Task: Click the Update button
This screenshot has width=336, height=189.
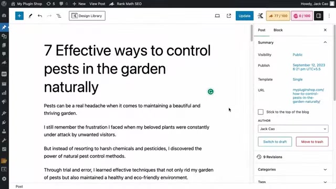Action: 245,16
